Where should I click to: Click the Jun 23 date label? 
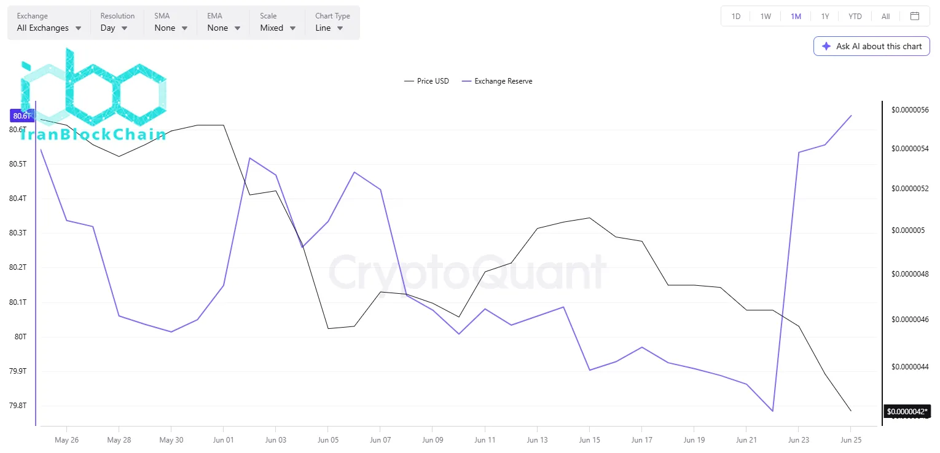coord(798,440)
